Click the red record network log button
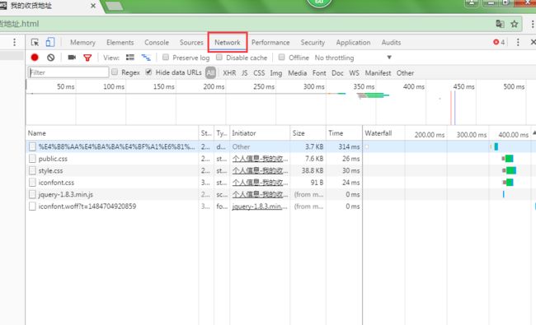536x325 pixels. [35, 58]
